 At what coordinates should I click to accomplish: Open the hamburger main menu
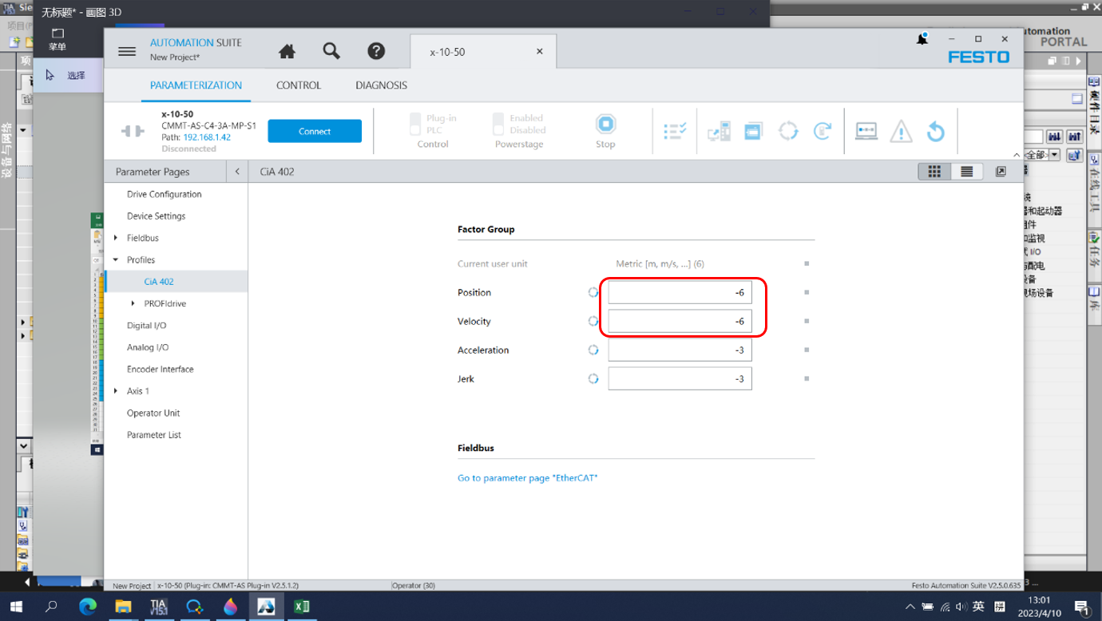pyautogui.click(x=127, y=51)
